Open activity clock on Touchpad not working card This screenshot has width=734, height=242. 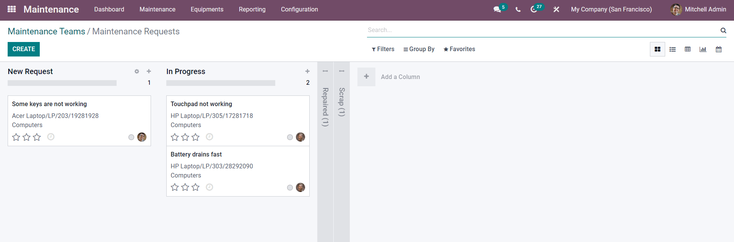tap(209, 137)
